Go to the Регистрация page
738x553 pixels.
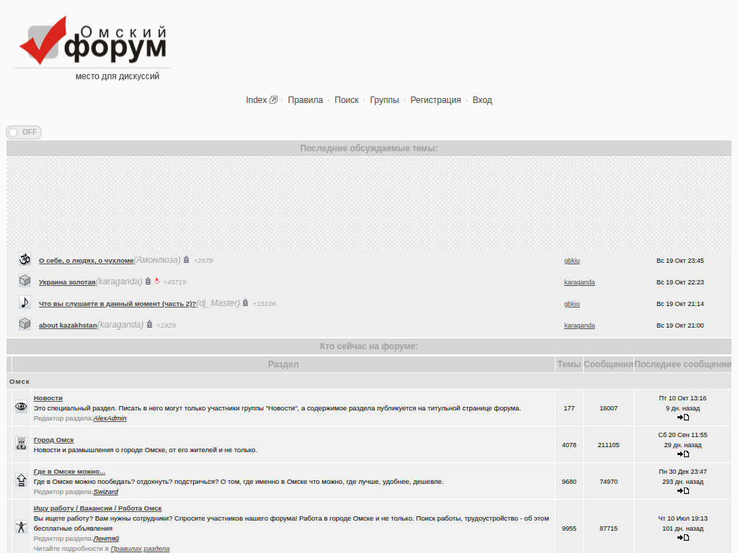tap(435, 100)
